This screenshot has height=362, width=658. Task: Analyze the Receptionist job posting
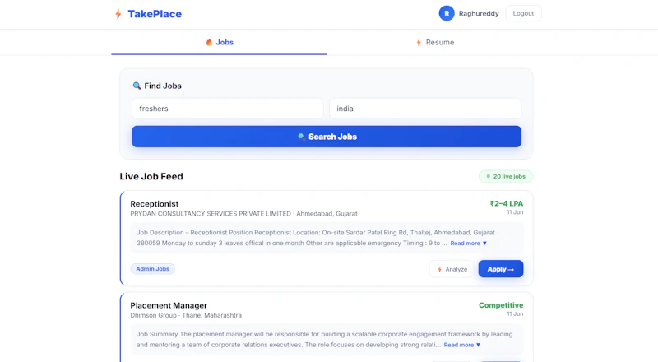(452, 269)
